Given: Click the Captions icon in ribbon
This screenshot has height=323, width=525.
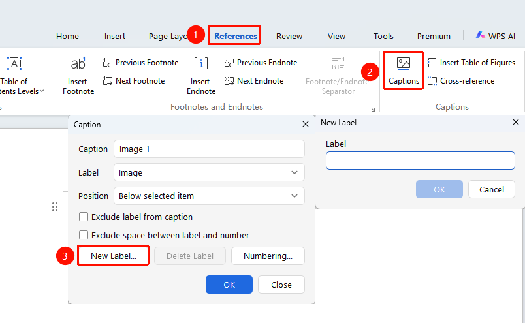Looking at the screenshot, I should 403,63.
